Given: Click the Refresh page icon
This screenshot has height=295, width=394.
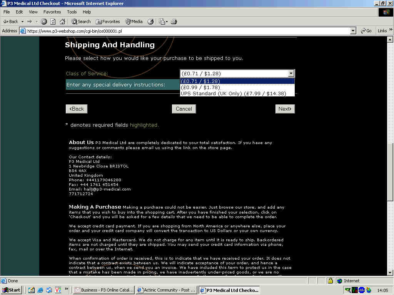Looking at the screenshot, I should [53, 22].
